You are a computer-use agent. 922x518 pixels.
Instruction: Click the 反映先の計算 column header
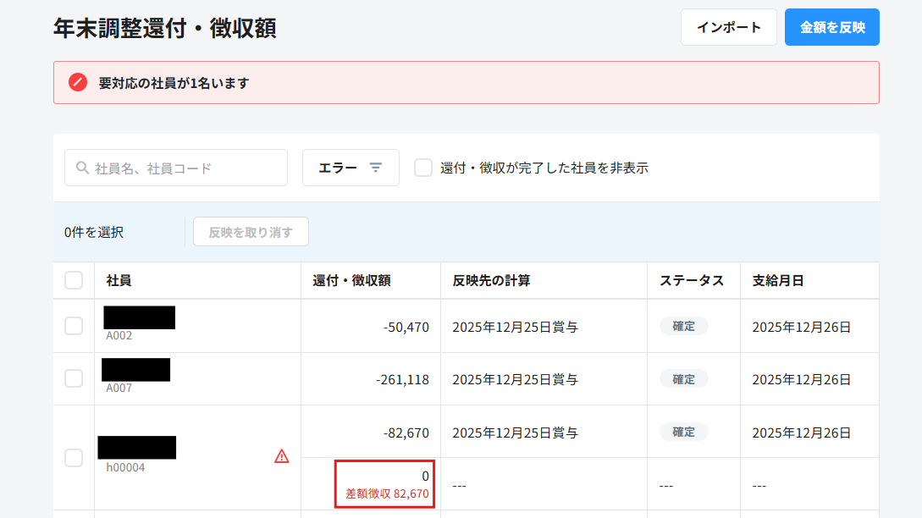pos(491,280)
